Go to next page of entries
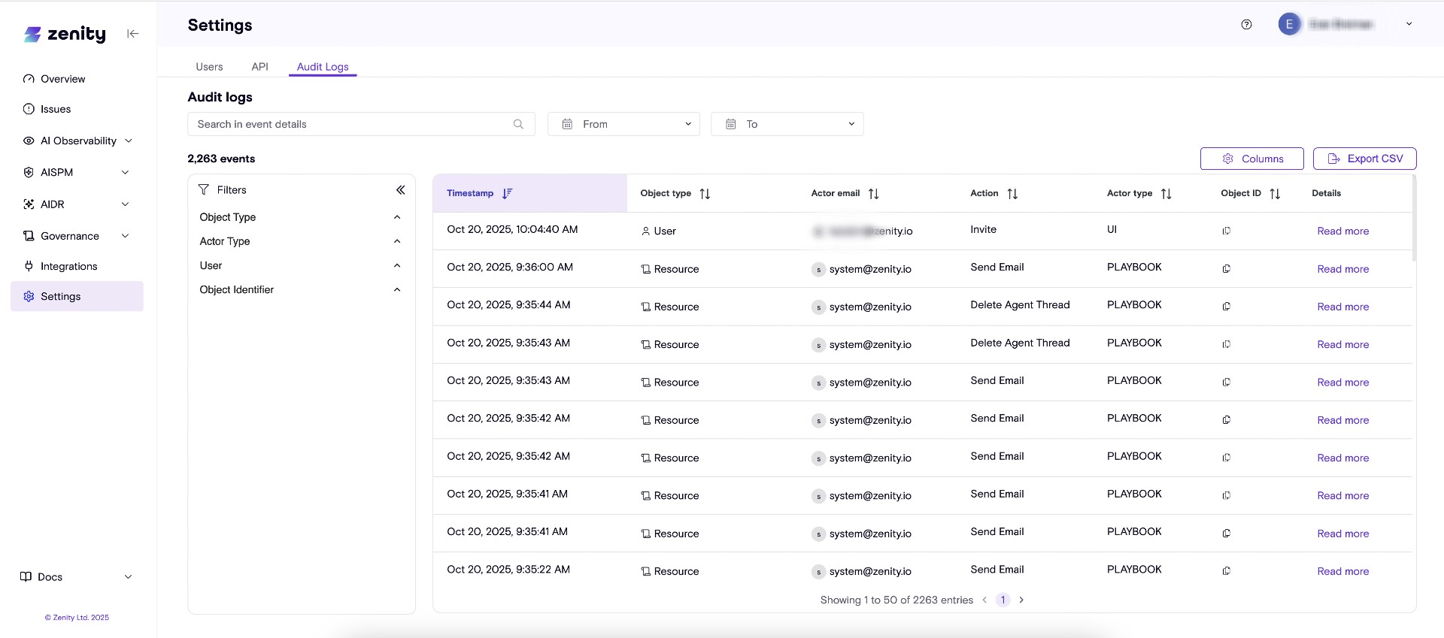The image size is (1444, 638). click(1021, 600)
